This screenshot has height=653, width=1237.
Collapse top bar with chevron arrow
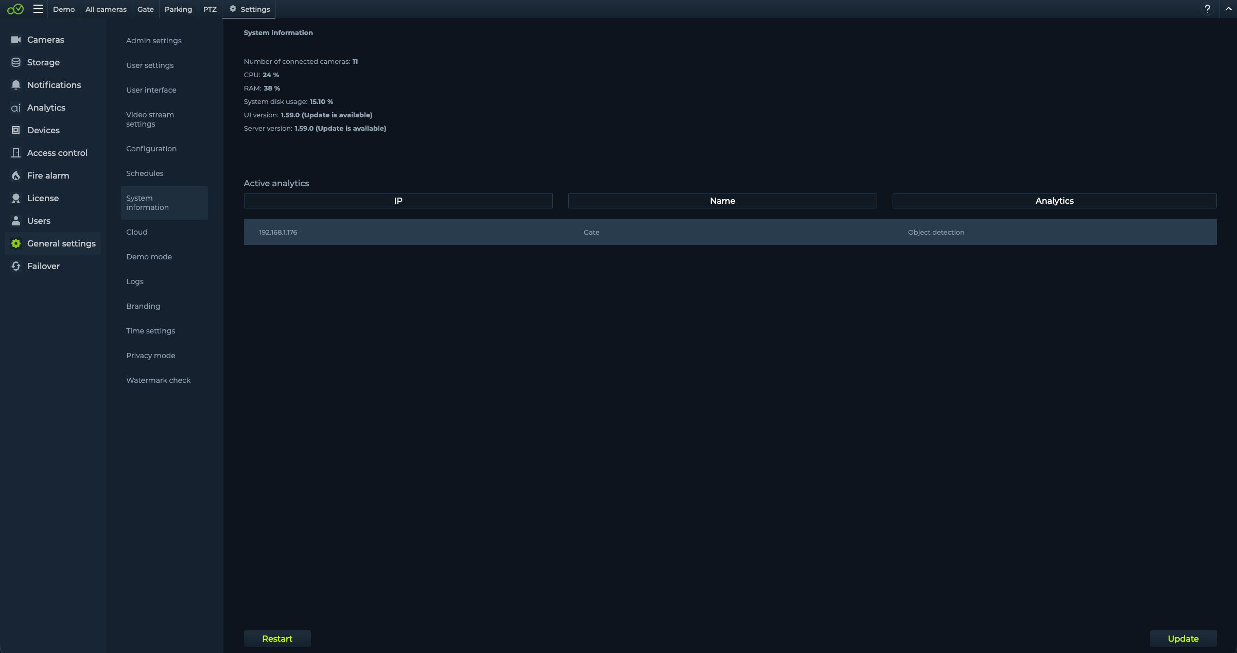[1228, 9]
